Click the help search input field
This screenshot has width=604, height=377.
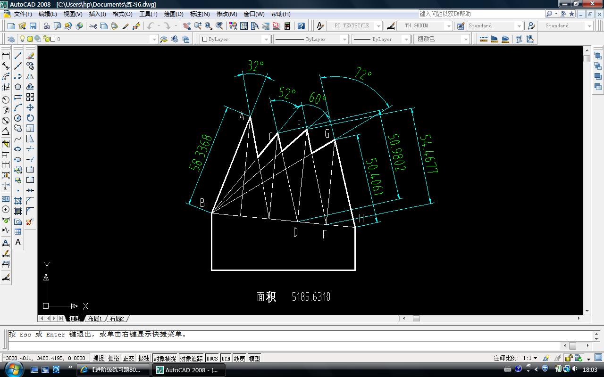coord(481,14)
